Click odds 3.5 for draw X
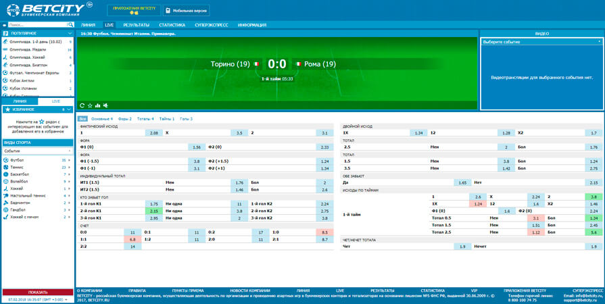 tap(239, 132)
